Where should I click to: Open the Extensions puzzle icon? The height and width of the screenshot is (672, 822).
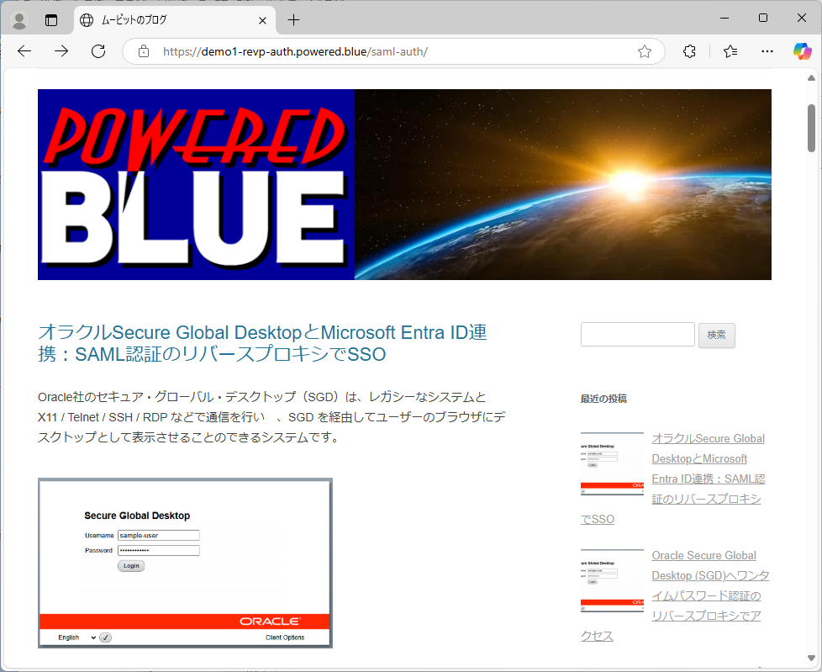[689, 51]
